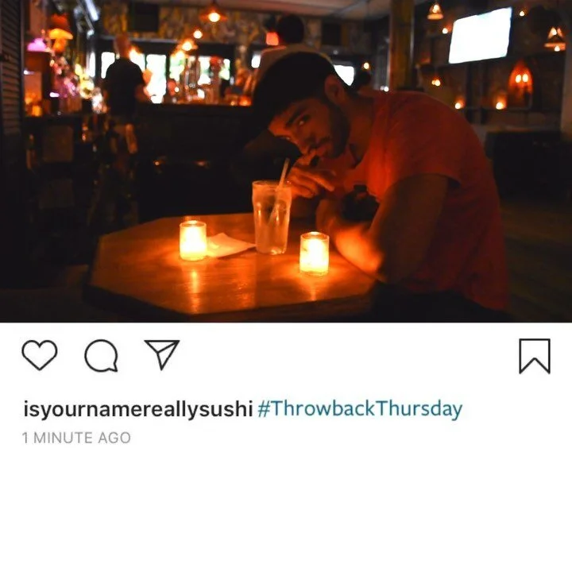Open comments via the speech bubble icon
Image resolution: width=572 pixels, height=572 pixels.
tap(101, 355)
